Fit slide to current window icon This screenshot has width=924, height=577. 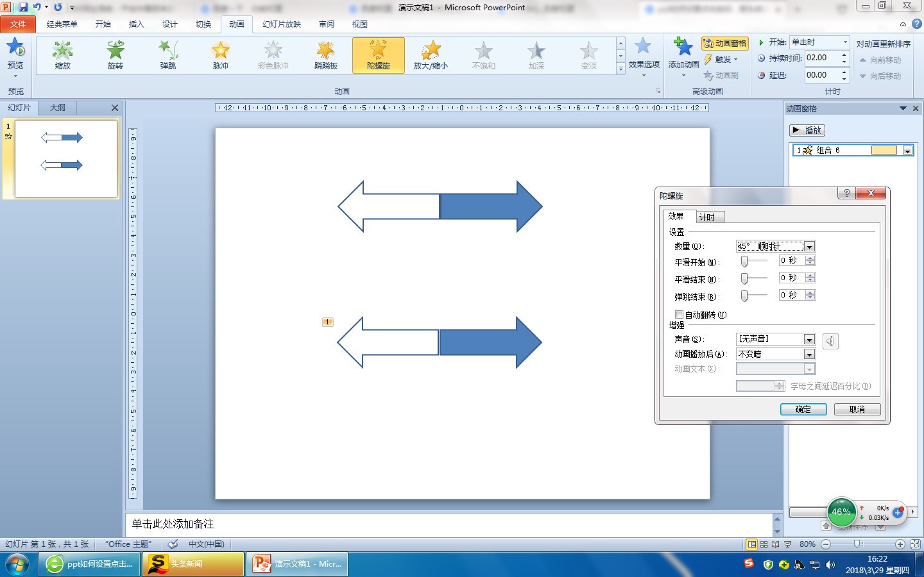click(x=915, y=544)
